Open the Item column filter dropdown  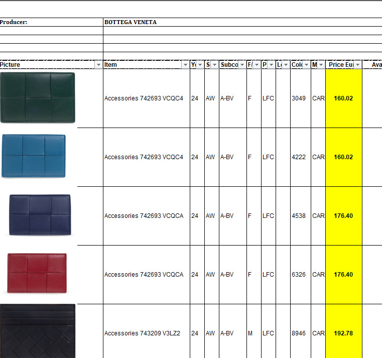(x=185, y=65)
